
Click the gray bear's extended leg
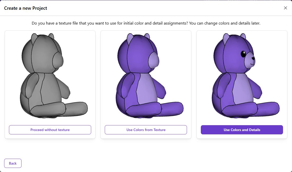76,109
